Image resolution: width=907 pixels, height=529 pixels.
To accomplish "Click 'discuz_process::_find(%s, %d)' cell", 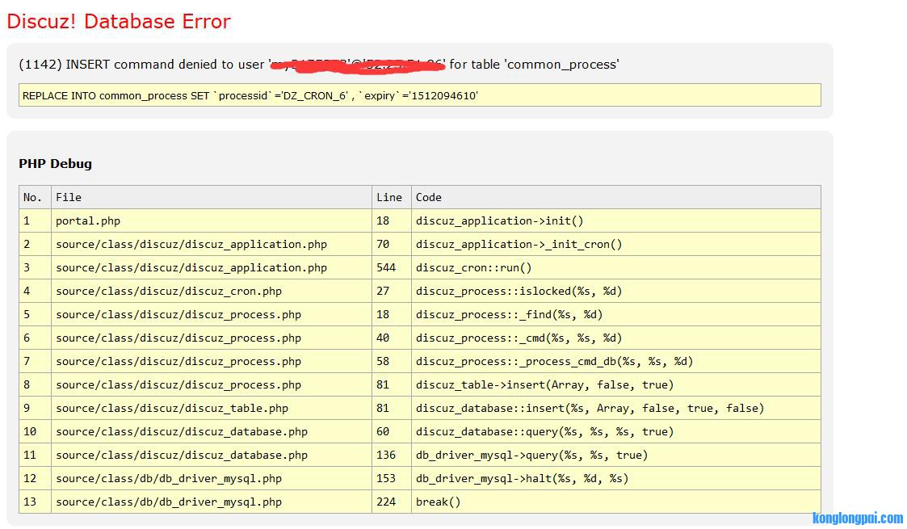I will [x=616, y=314].
